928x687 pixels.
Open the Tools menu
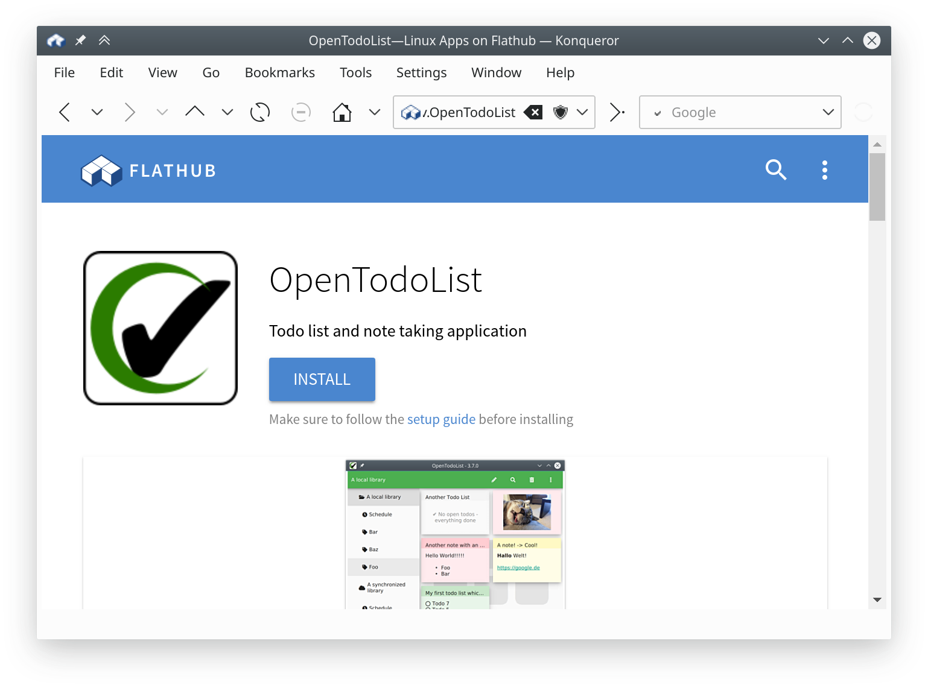(356, 72)
